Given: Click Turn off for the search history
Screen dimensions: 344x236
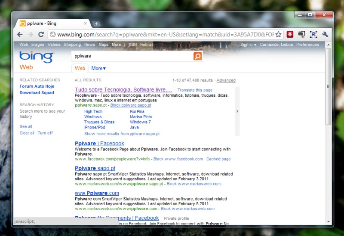Looking at the screenshot, I should 45,133.
